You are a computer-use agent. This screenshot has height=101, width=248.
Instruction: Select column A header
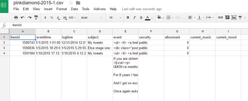tap(23, 31)
